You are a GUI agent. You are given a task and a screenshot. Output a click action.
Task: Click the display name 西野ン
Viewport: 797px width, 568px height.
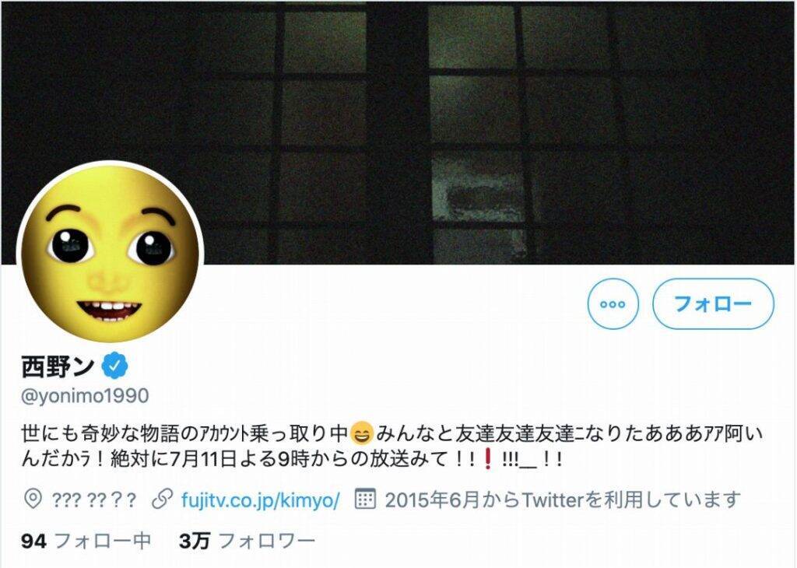[57, 365]
